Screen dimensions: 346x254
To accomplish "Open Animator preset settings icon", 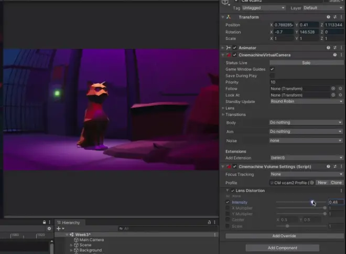I will (335, 48).
